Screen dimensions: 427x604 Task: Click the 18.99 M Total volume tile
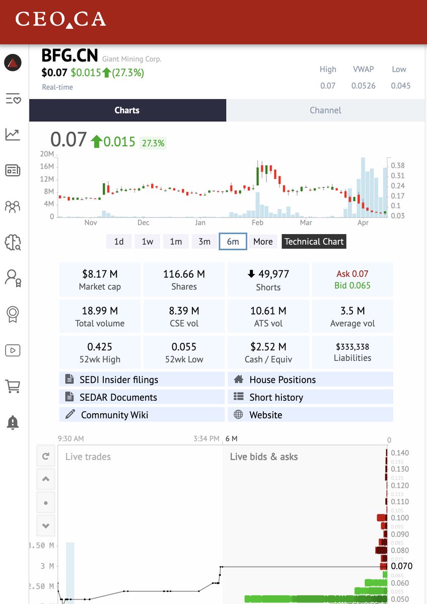coord(100,317)
